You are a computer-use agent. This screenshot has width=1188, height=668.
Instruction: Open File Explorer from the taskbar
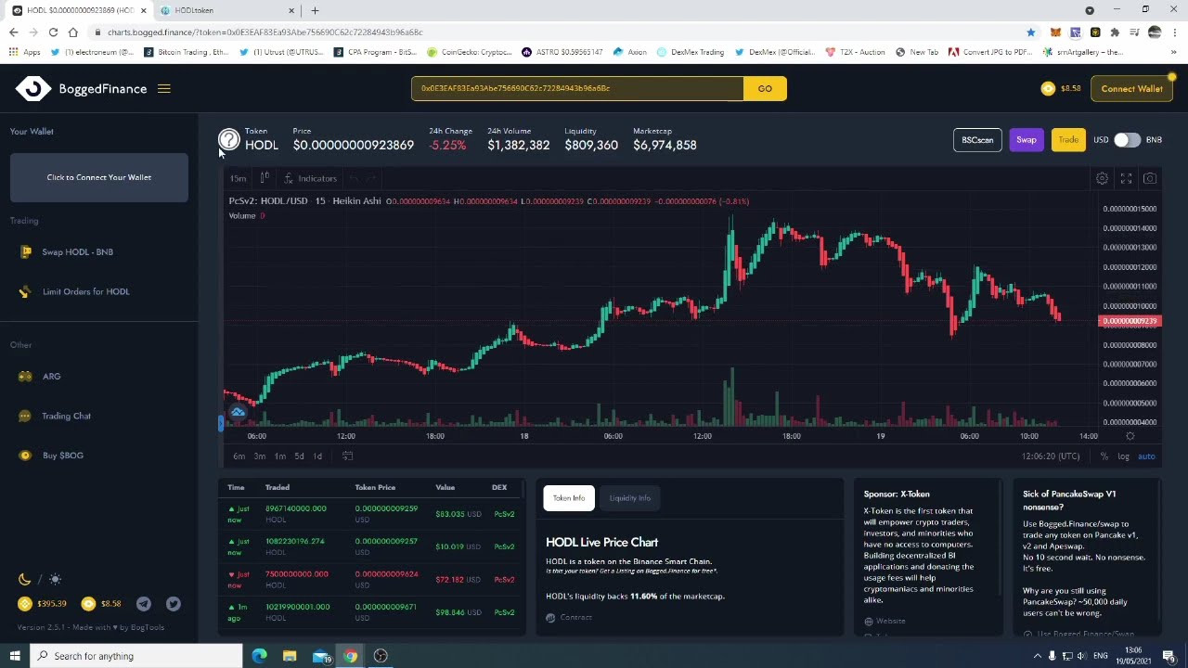[x=290, y=656]
